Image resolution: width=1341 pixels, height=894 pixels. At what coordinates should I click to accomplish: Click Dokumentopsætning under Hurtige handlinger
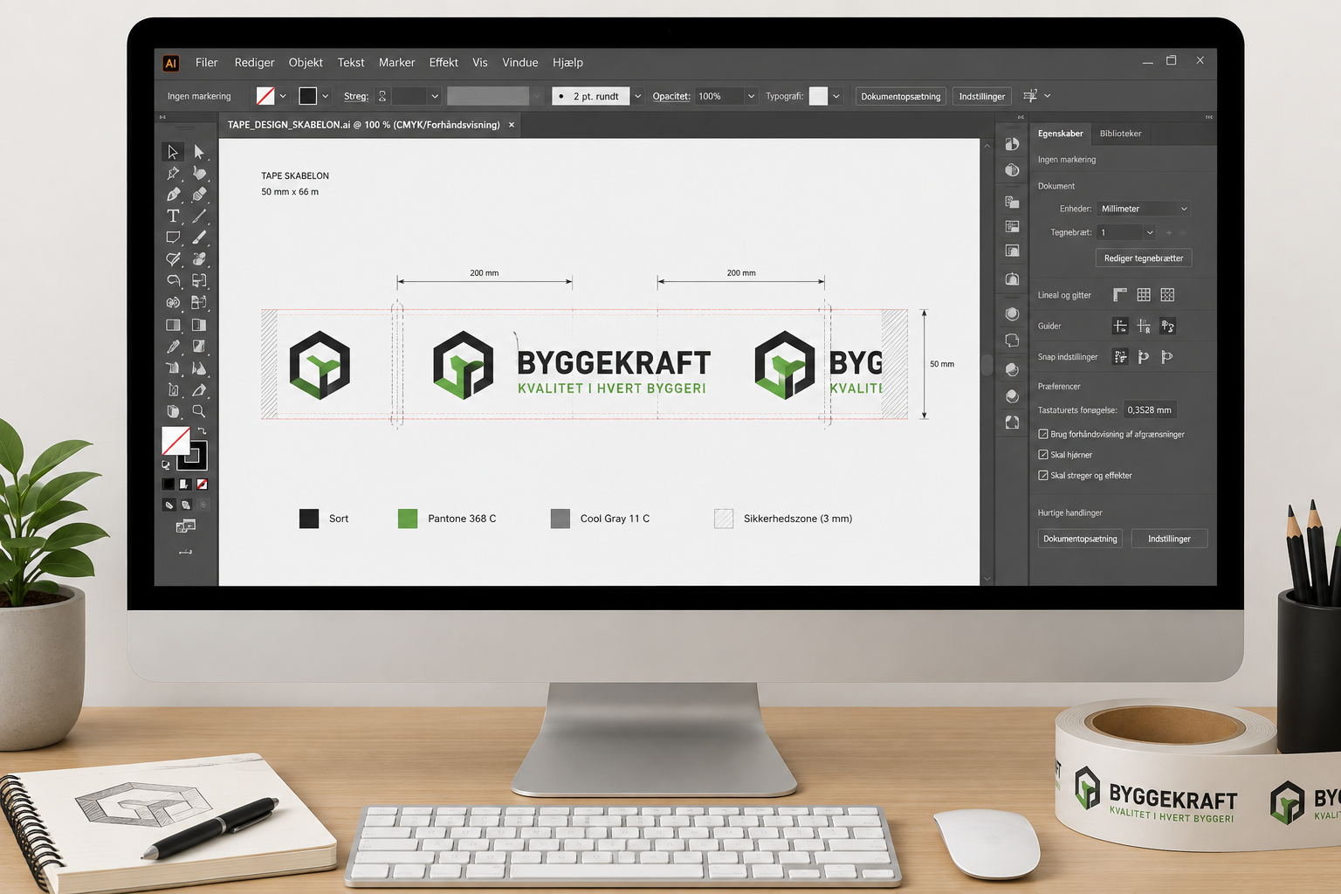pos(1080,539)
